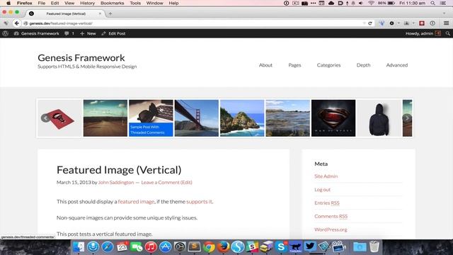453x255 pixels.
Task: Click the volume icon in menu bar
Action: click(x=361, y=3)
